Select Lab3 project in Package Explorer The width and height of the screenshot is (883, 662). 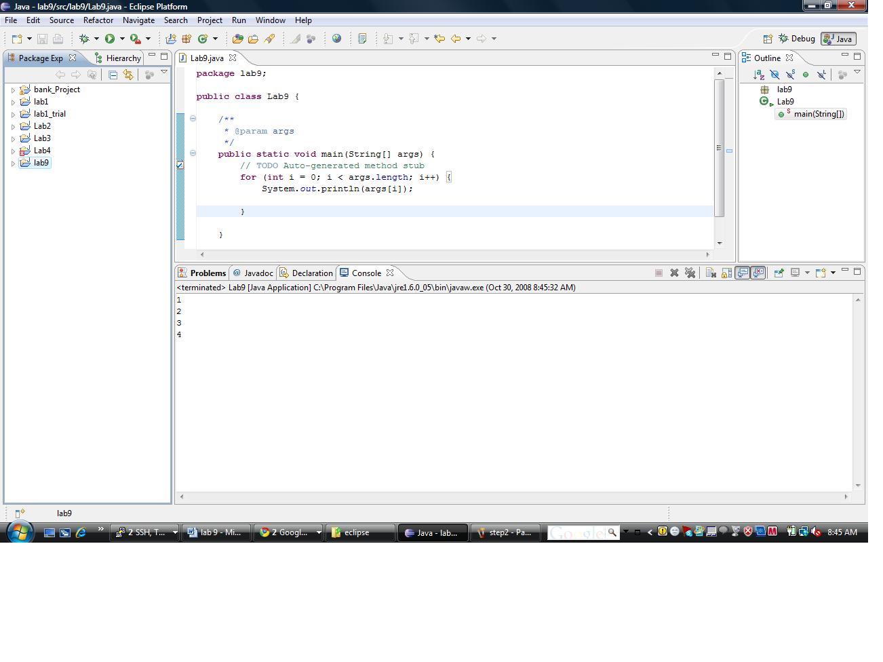[42, 138]
